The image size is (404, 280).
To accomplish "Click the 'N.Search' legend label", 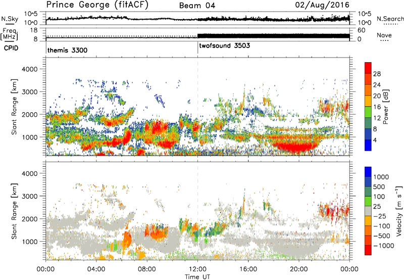I will tap(390, 19).
